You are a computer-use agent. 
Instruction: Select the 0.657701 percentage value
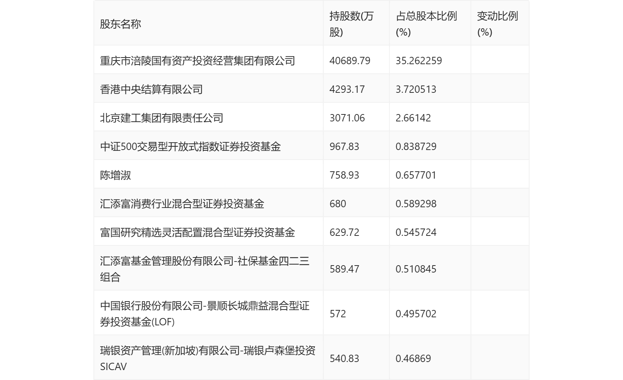pos(416,175)
